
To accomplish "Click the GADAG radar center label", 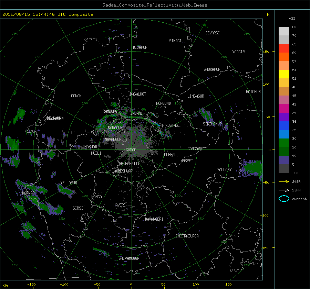I will pyautogui.click(x=131, y=150).
